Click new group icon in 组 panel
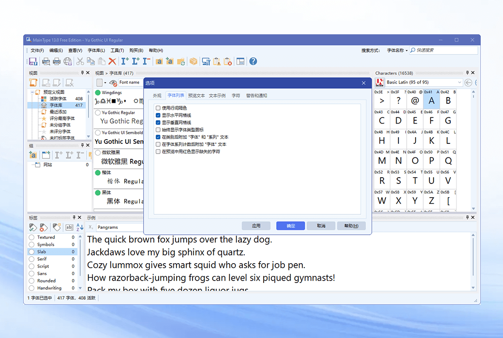Image resolution: width=503 pixels, height=338 pixels. tap(46, 155)
